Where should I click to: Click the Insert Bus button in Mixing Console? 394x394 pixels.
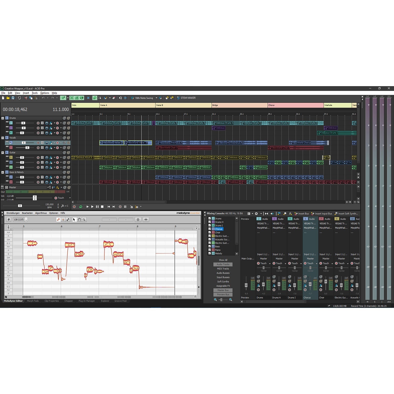(x=302, y=214)
